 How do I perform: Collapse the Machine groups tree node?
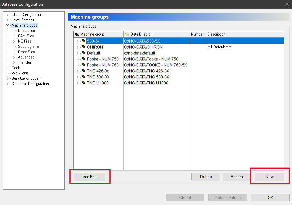(7, 25)
